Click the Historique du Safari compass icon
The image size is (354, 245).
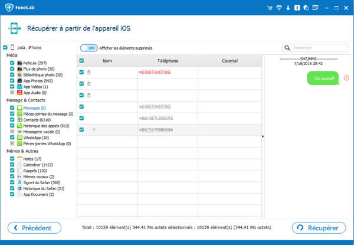(19, 188)
